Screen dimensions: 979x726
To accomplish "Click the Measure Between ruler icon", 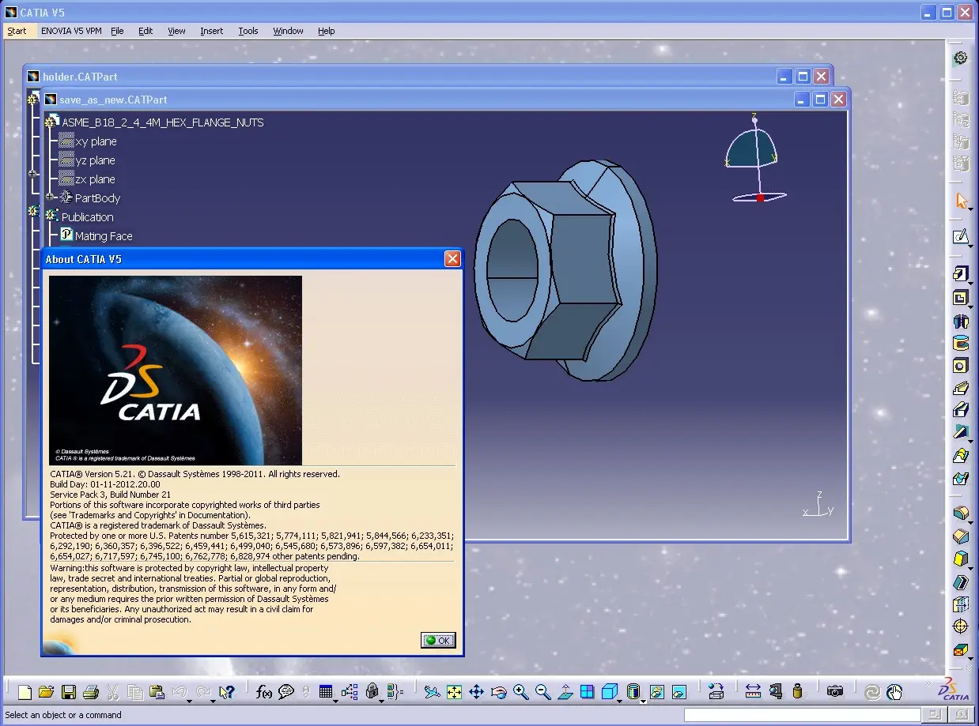I will click(753, 692).
